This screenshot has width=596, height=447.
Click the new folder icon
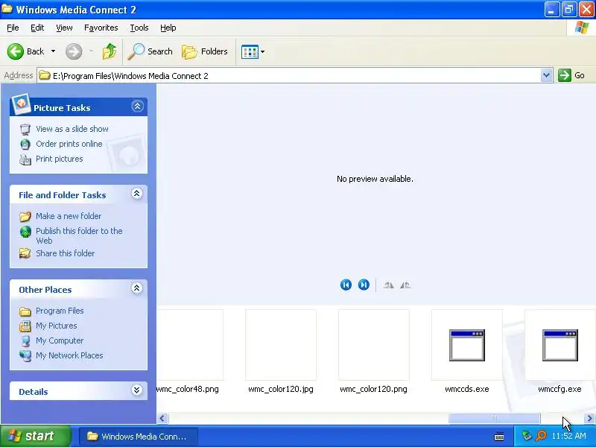pyautogui.click(x=25, y=216)
